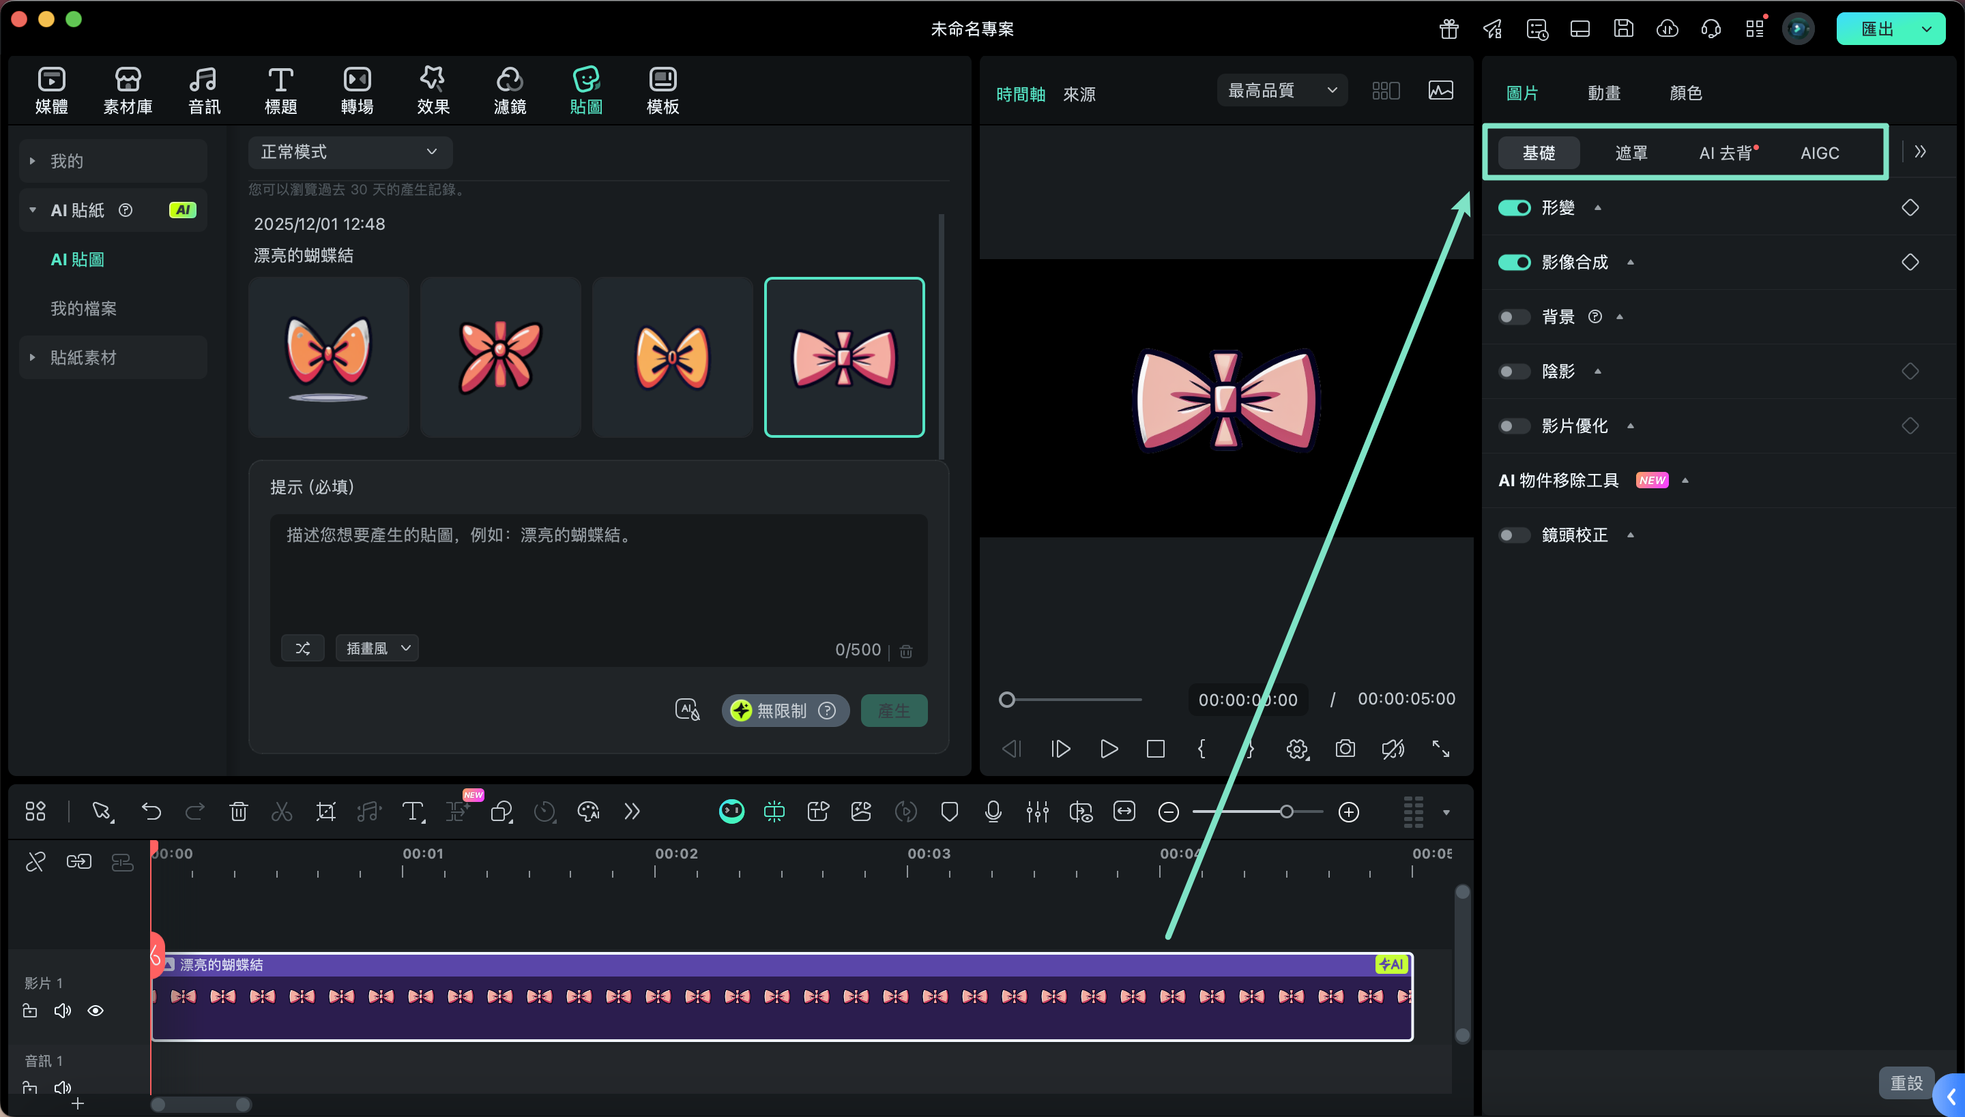The height and width of the screenshot is (1117, 1965).
Task: Hide 影片 1 track with eye icon
Action: (x=96, y=1011)
